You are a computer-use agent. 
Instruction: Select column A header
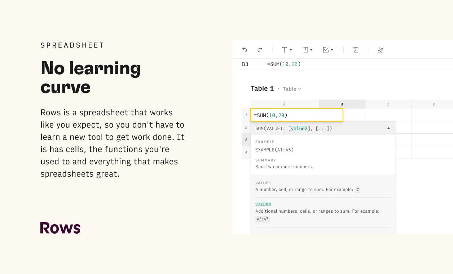pos(285,104)
